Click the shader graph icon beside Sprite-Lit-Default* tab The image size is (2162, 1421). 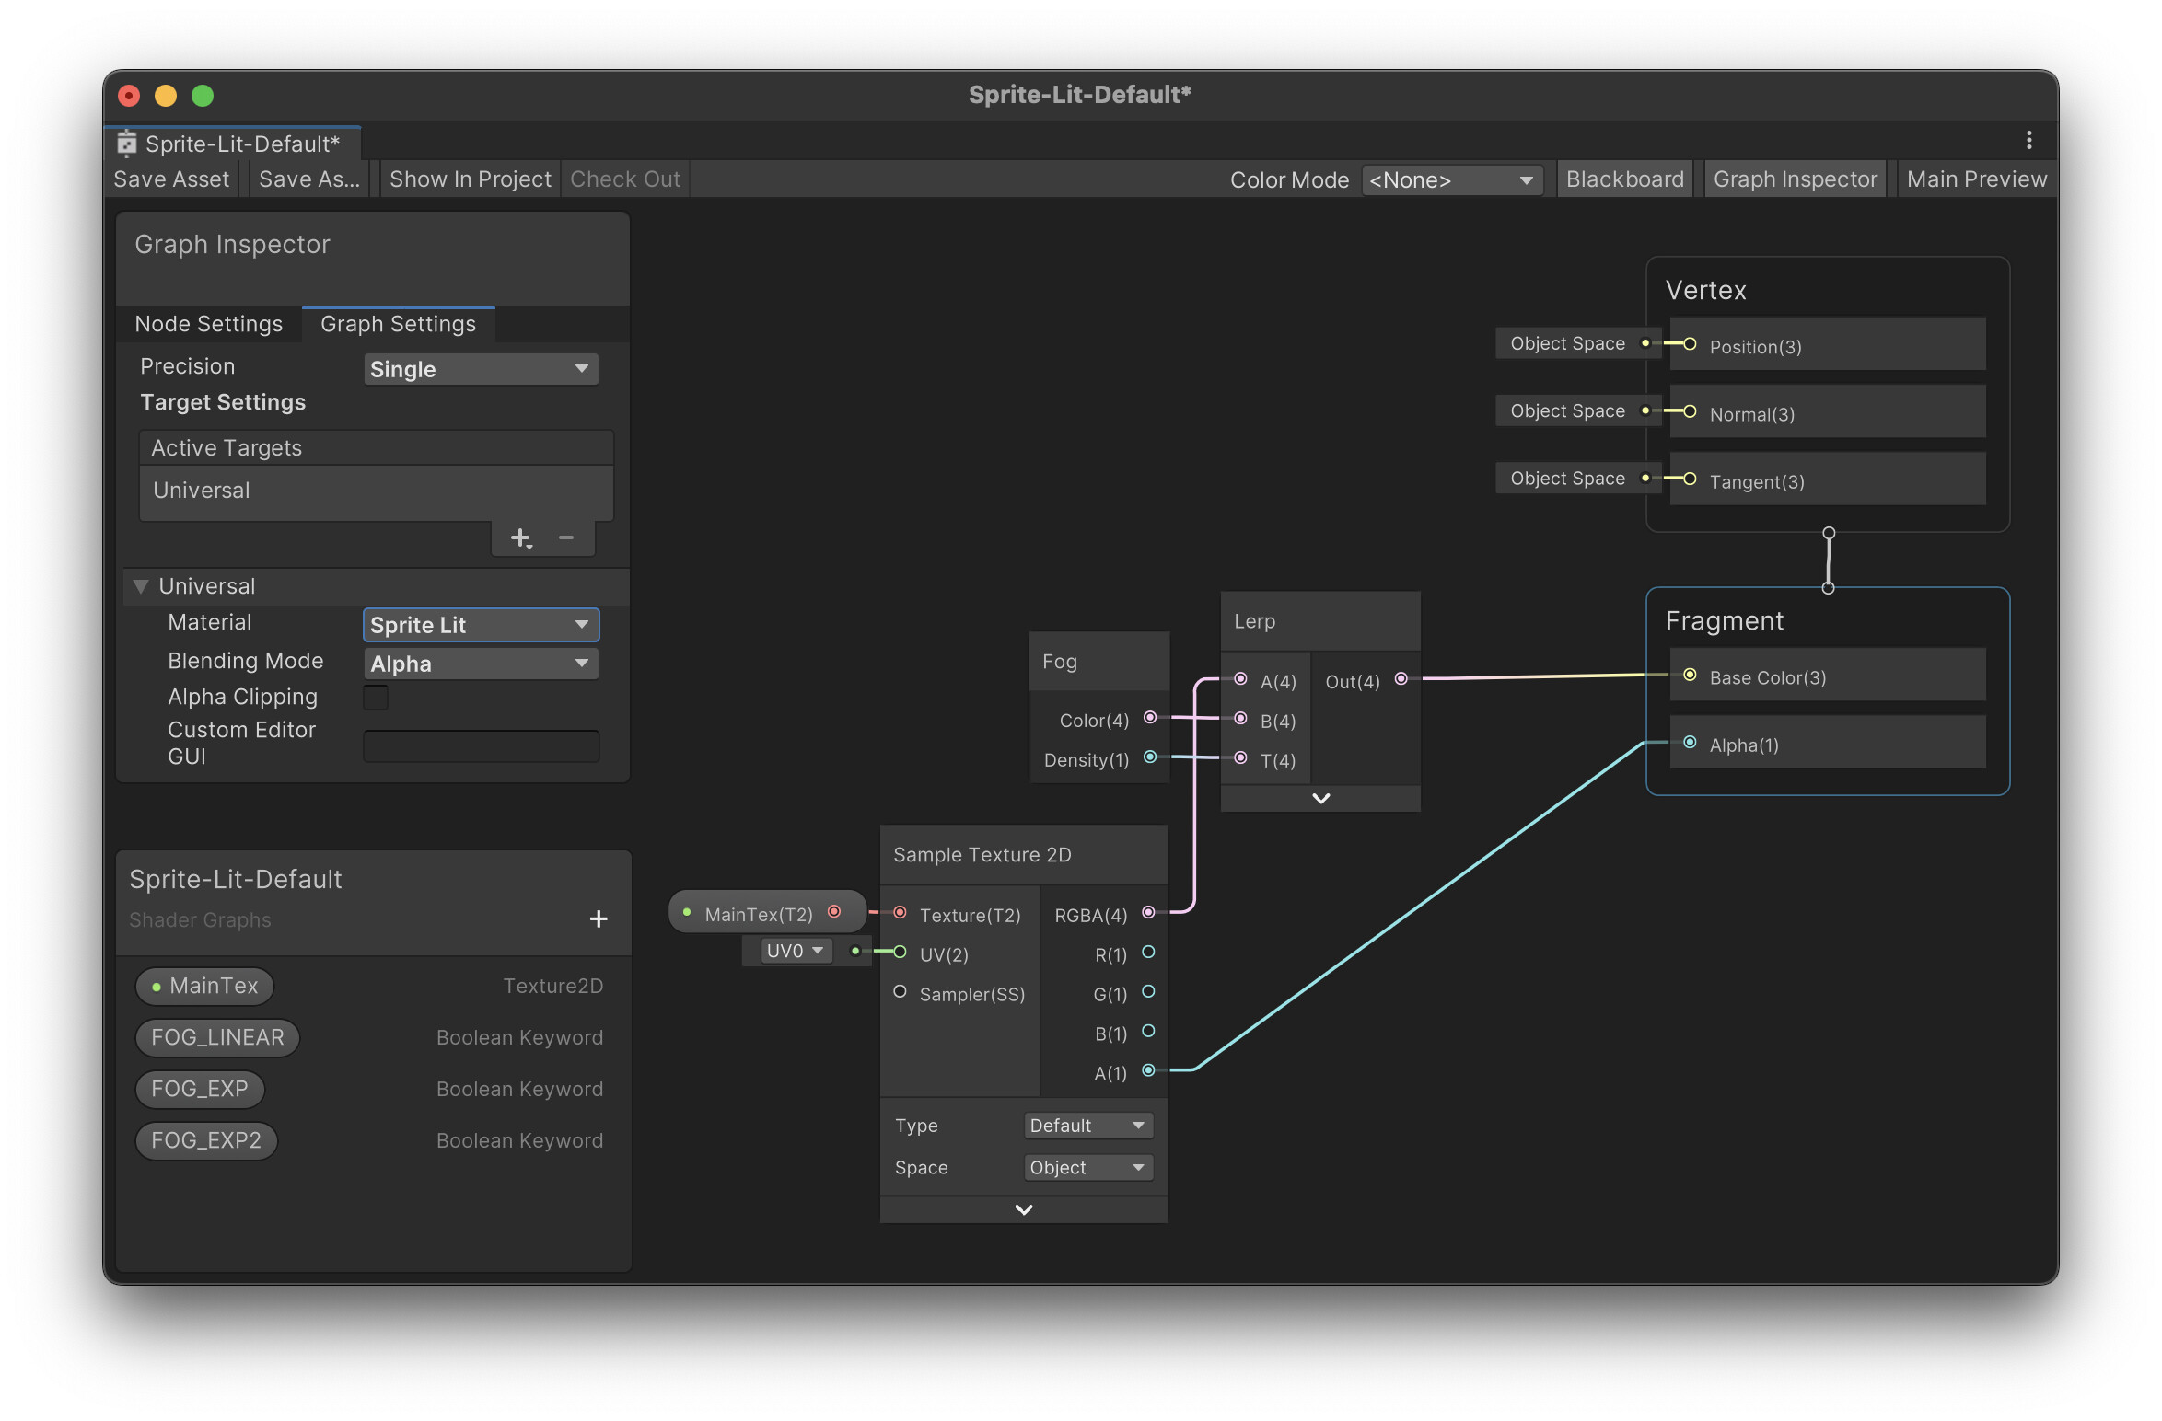[126, 144]
